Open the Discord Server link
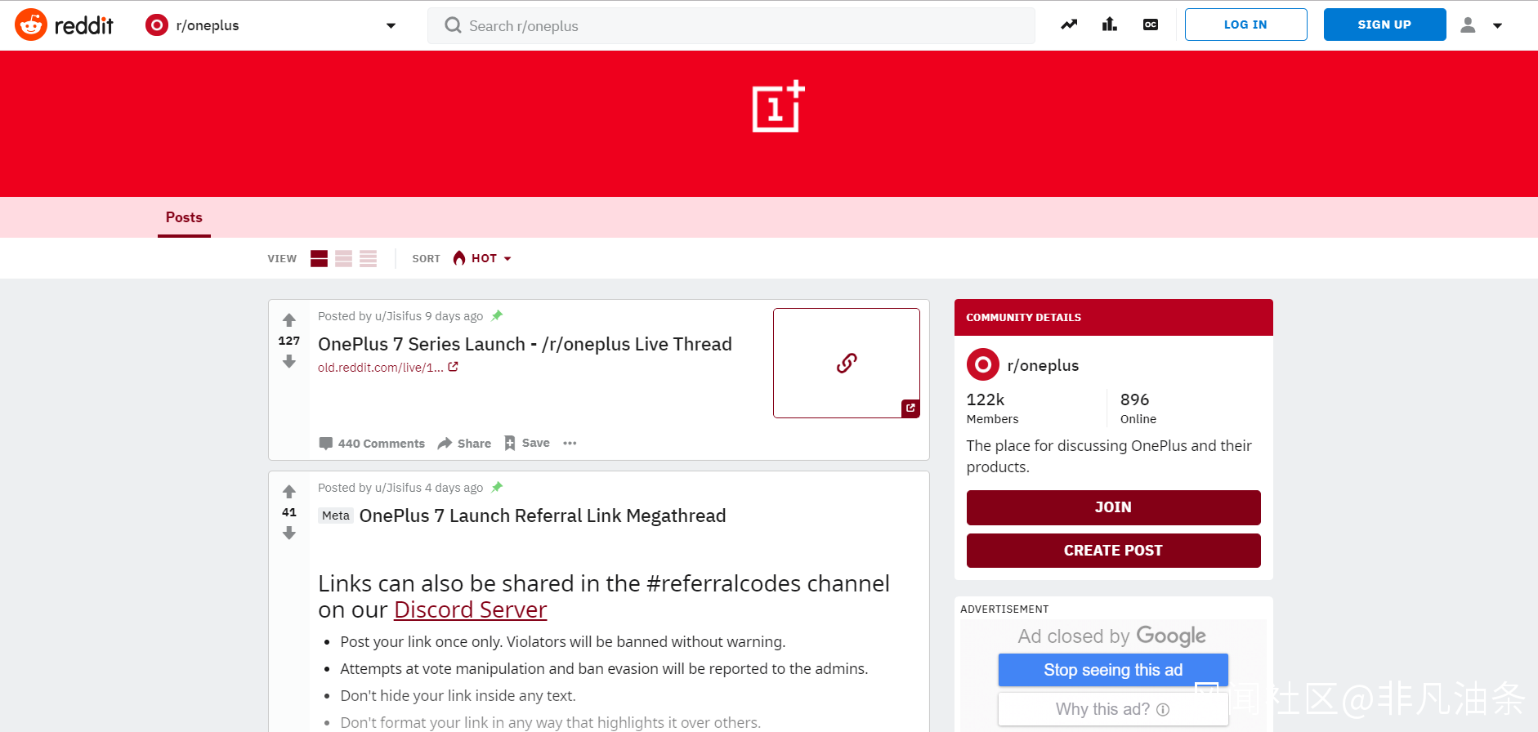 (470, 610)
